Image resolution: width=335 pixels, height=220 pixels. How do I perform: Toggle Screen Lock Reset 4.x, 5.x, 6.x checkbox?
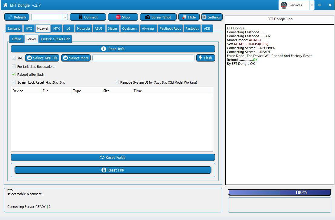coord(14,82)
